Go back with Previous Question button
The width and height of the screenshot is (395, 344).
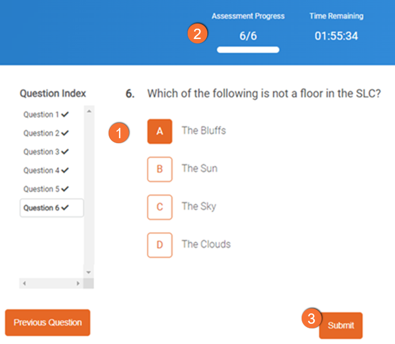47,323
